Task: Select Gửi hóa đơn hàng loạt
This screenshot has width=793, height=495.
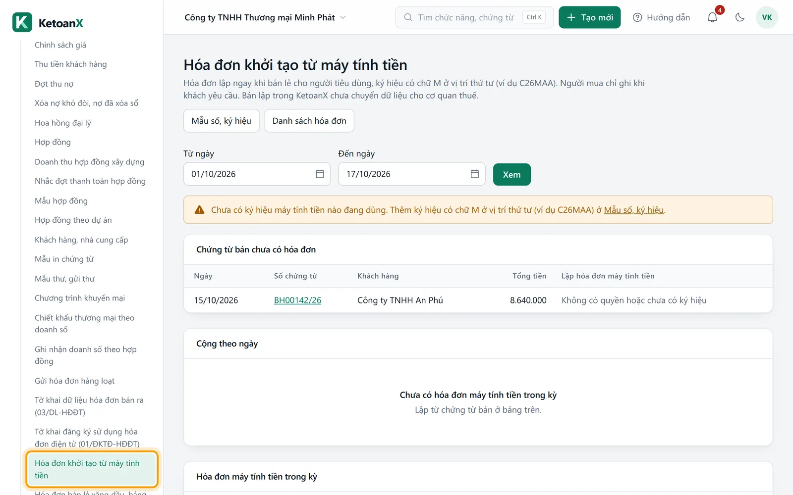Action: tap(74, 381)
